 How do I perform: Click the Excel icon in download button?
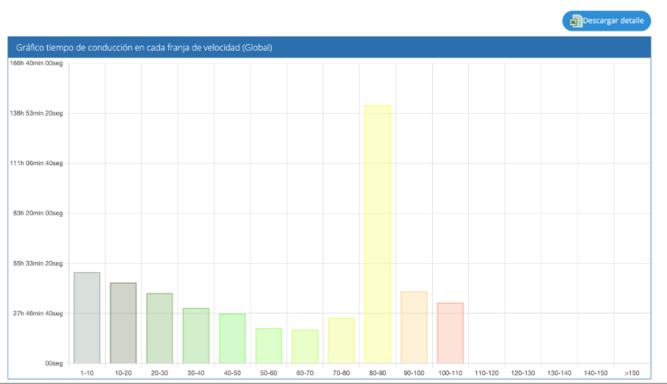[x=576, y=21]
